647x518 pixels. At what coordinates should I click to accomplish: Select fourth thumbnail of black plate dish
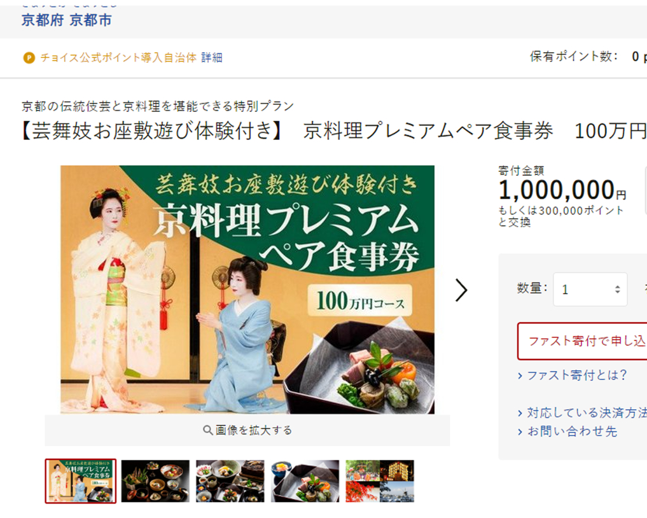coord(305,481)
